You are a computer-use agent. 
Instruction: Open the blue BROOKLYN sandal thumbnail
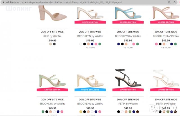point(128,13)
